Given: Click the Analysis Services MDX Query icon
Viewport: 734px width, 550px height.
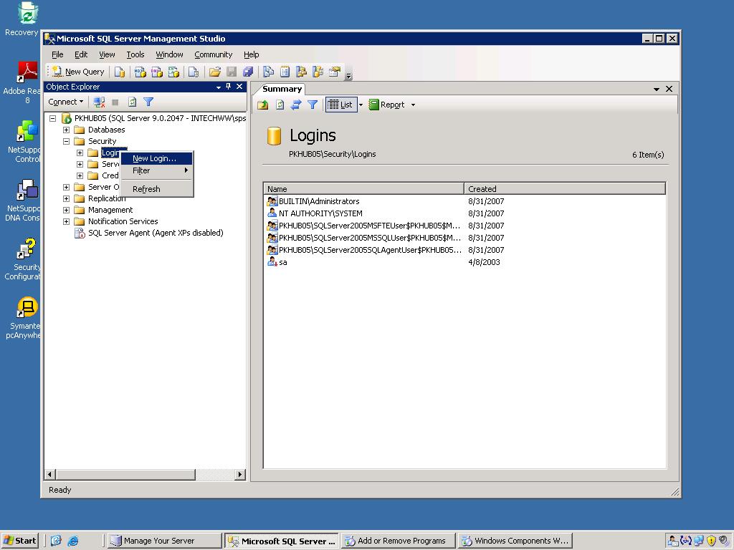Looking at the screenshot, I should [x=140, y=72].
